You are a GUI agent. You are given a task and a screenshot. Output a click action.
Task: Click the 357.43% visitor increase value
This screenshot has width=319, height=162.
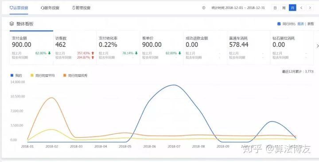83,53
